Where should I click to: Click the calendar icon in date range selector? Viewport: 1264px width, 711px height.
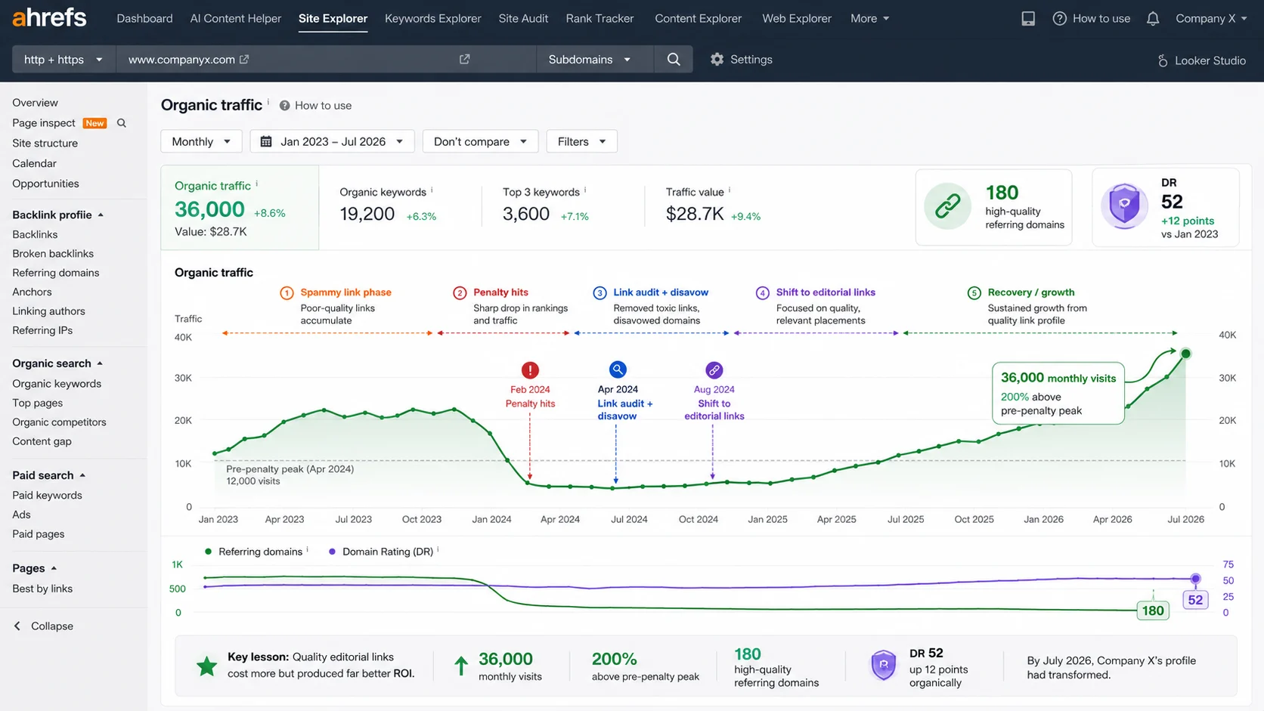(266, 141)
